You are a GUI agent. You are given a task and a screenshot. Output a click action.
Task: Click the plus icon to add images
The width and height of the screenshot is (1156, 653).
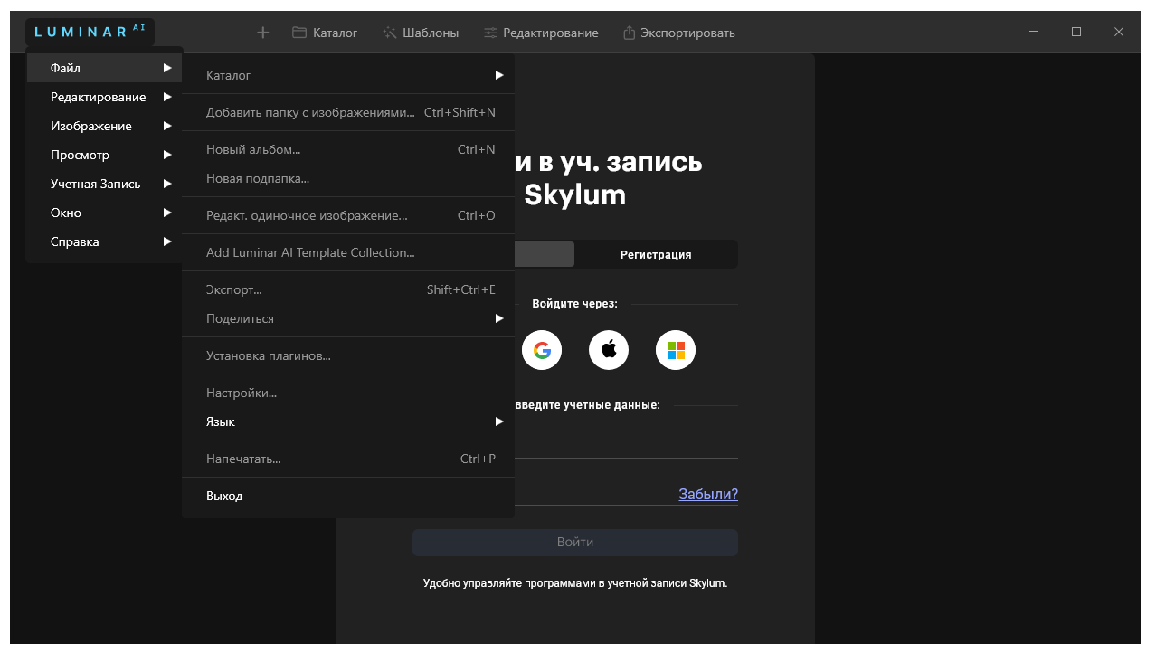(262, 32)
